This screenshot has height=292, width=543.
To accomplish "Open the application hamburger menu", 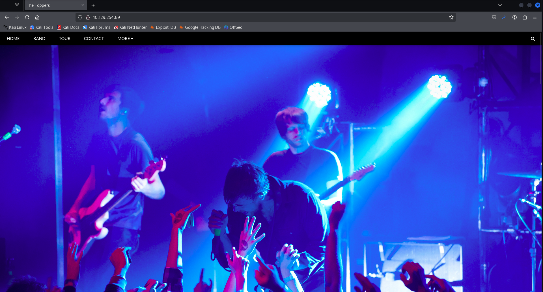I will (535, 17).
